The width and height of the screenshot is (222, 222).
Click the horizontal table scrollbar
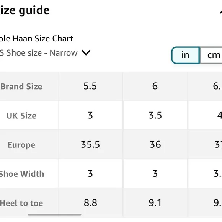pos(54,215)
